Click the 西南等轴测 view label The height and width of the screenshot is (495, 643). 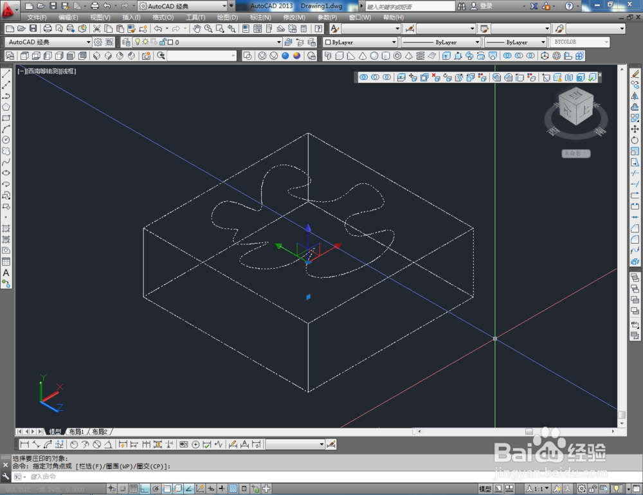tap(42, 71)
